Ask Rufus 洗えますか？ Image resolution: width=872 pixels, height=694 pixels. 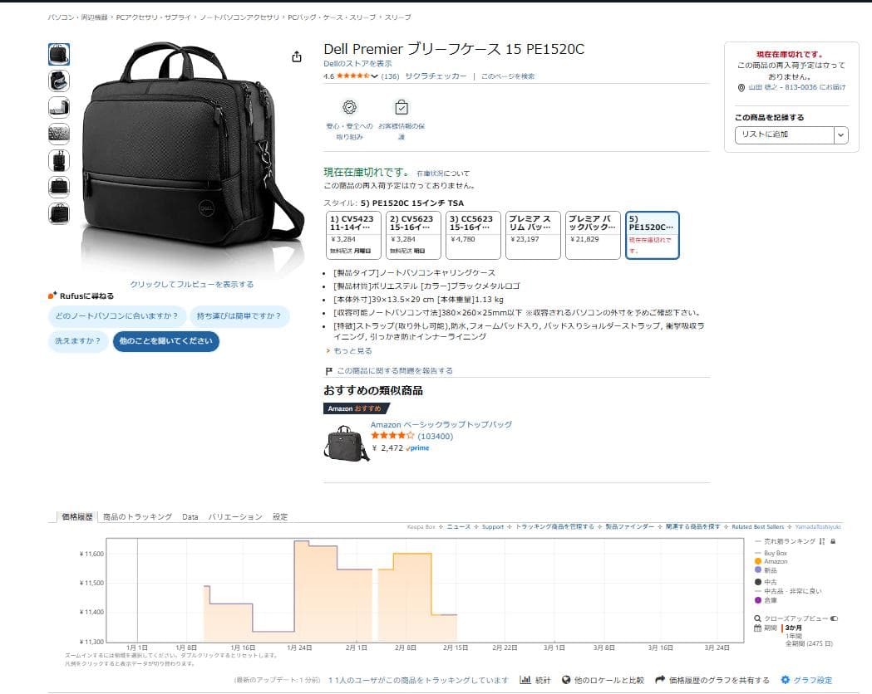(78, 341)
